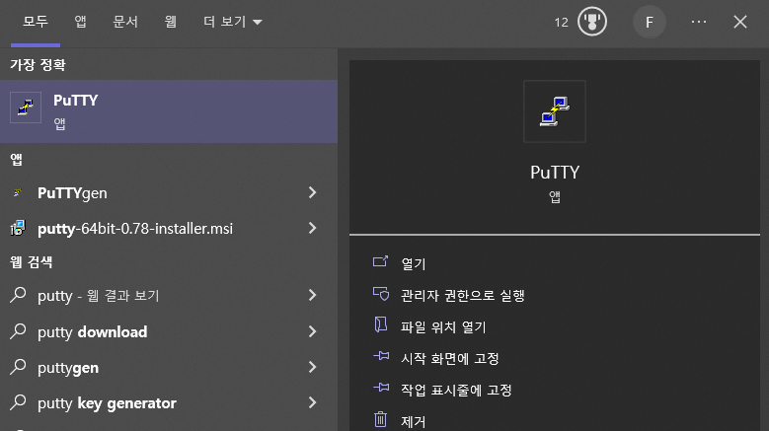Expand the putty-64bit installer result chevron

312,228
